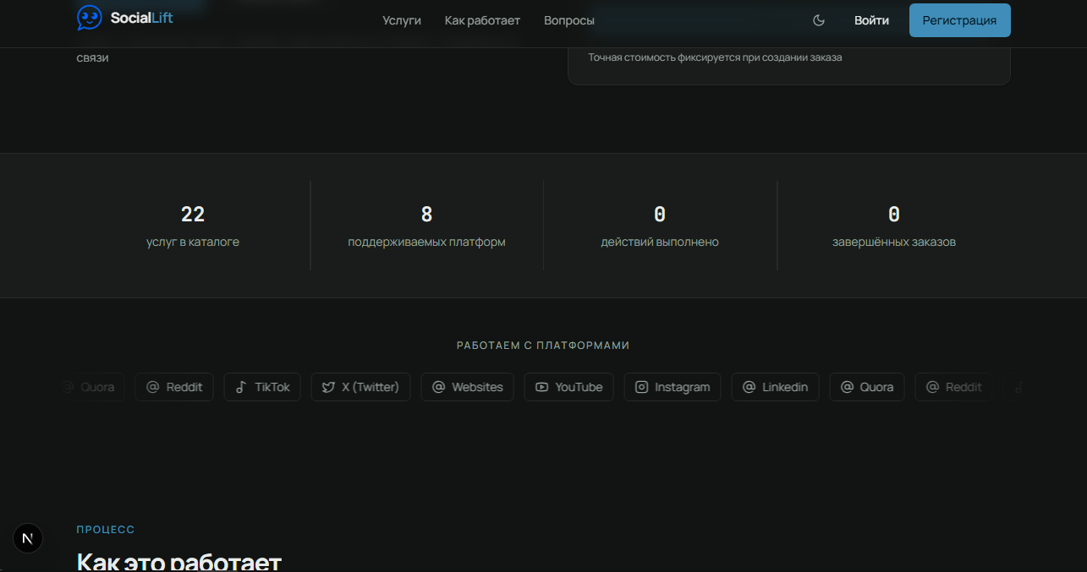Click the Instagram camera icon chip
Screen dimensions: 1087x572
point(673,387)
